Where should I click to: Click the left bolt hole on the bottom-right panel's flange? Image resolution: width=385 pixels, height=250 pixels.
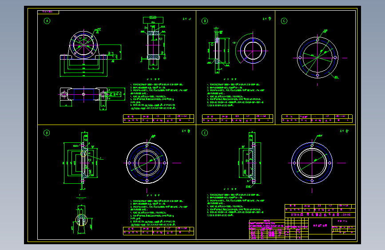click(x=294, y=163)
